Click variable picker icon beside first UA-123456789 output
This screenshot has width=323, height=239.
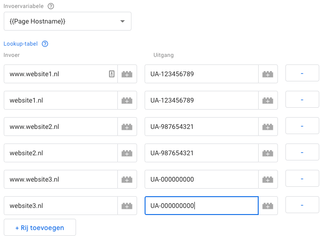click(268, 74)
